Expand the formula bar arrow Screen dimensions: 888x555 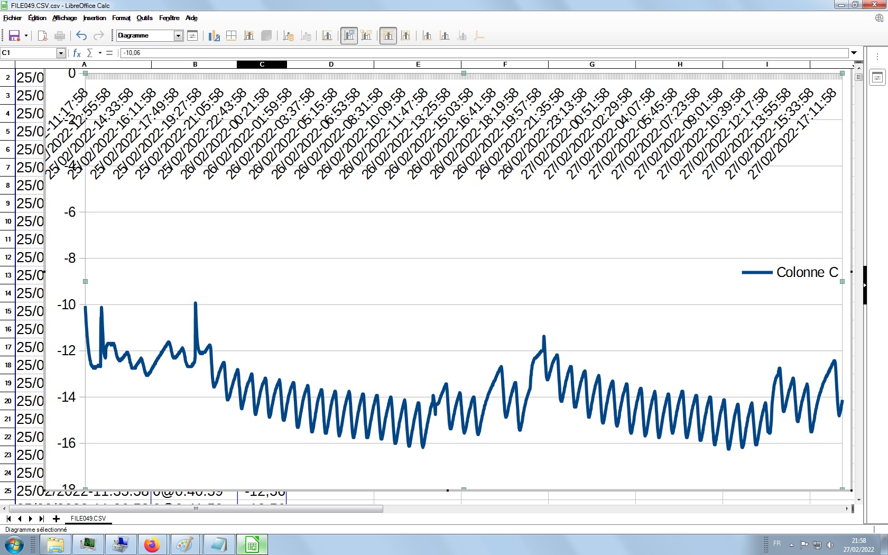pyautogui.click(x=854, y=53)
